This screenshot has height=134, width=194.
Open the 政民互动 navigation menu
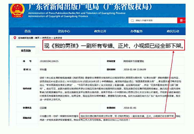coord(173,31)
